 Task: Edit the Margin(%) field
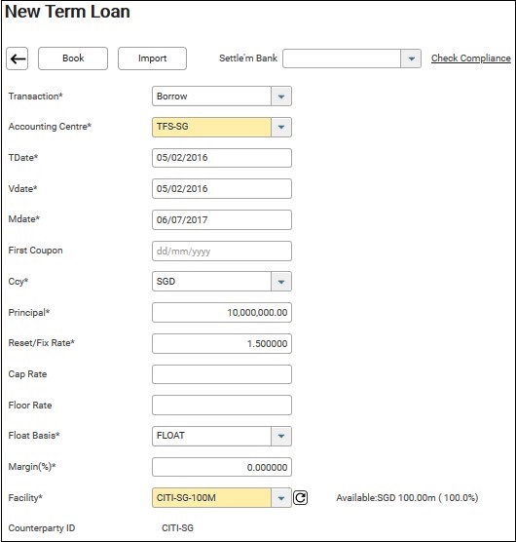click(222, 467)
